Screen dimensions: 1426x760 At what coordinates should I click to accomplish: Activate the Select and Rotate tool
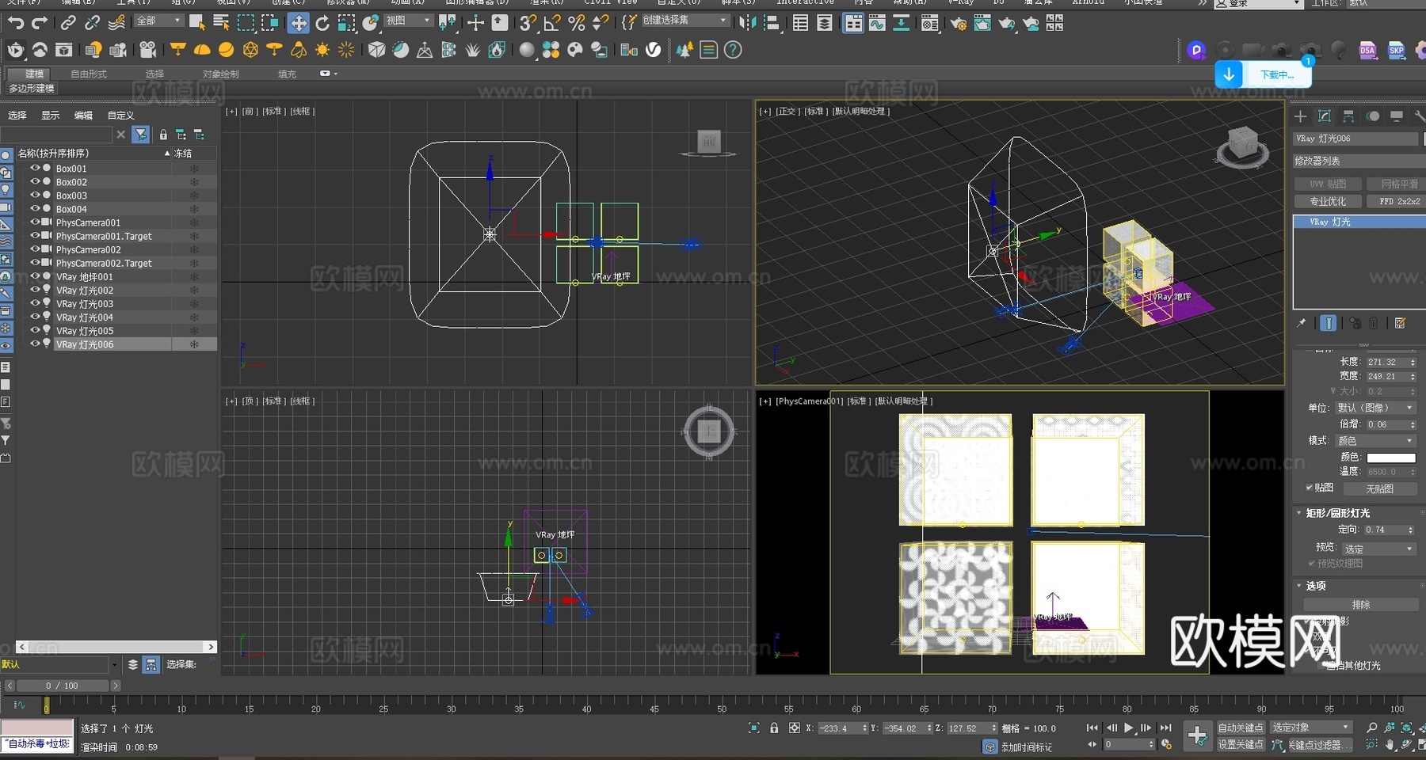322,23
